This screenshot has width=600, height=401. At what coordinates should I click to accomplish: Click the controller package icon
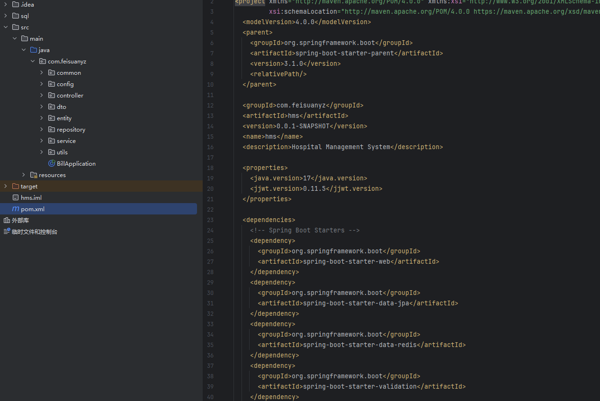(52, 95)
